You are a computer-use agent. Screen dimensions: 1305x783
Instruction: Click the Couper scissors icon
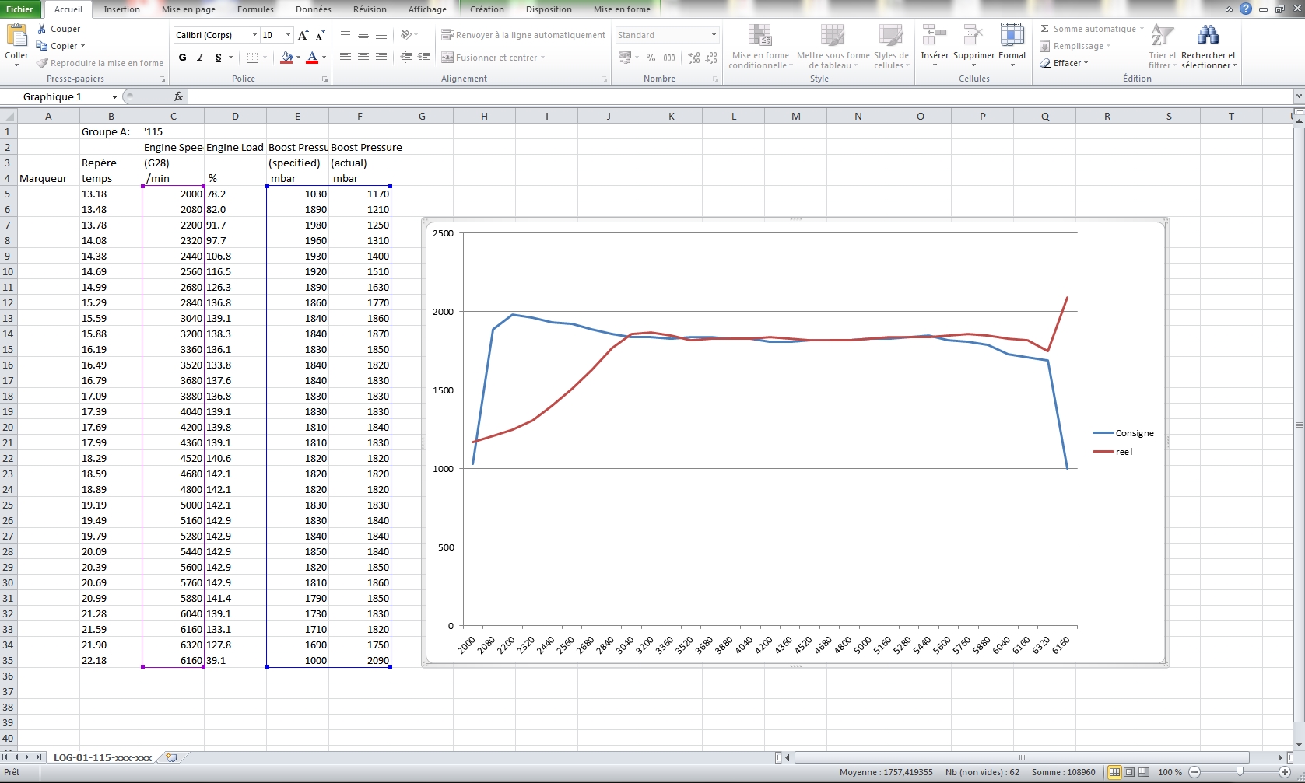[42, 29]
